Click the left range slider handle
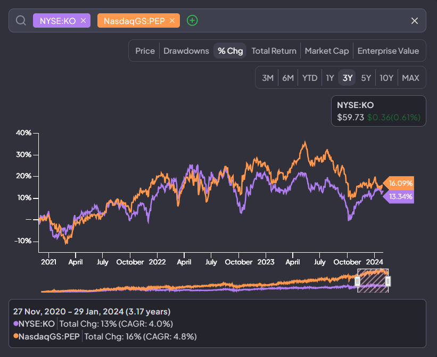This screenshot has width=437, height=357. (x=358, y=281)
